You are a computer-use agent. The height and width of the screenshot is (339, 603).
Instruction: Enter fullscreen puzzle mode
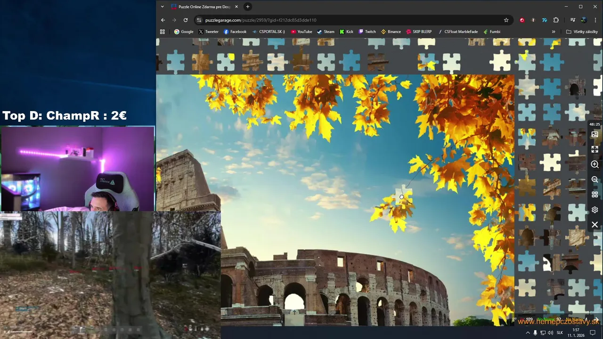coord(595,149)
